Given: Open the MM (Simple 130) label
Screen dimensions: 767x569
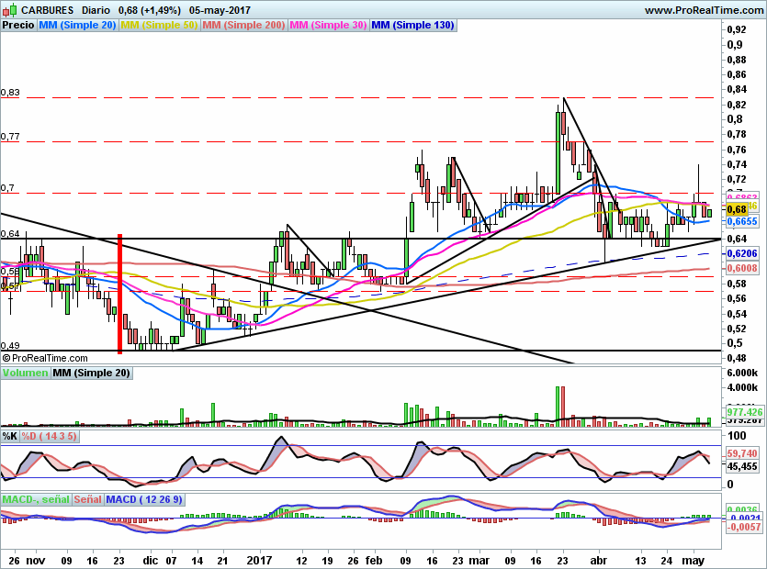Looking at the screenshot, I should [412, 25].
